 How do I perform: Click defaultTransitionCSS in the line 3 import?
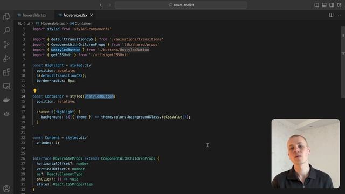coord(72,39)
